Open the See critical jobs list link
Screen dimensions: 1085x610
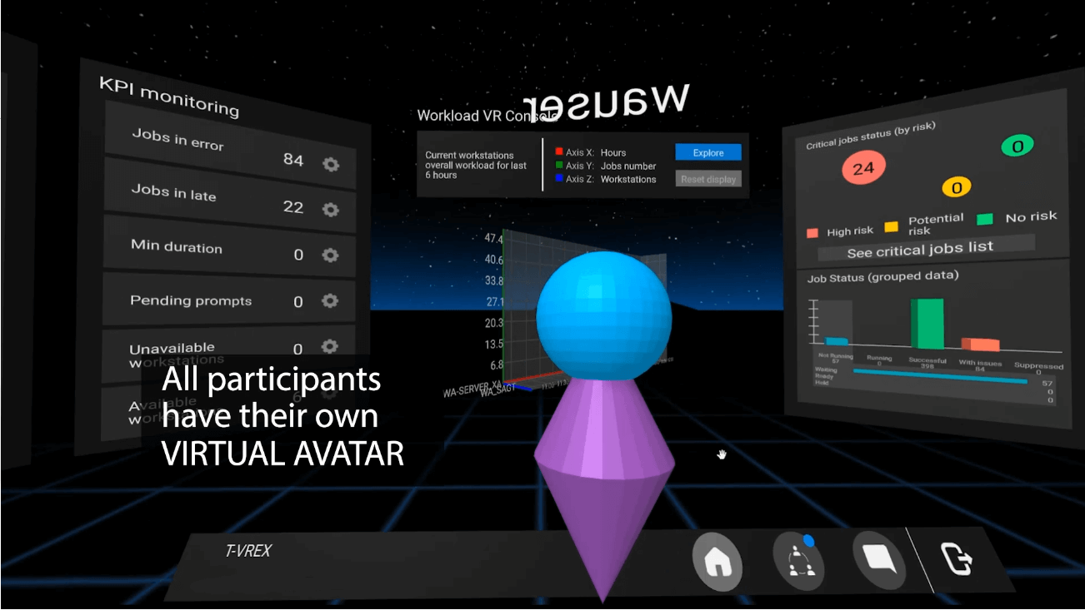click(x=920, y=248)
